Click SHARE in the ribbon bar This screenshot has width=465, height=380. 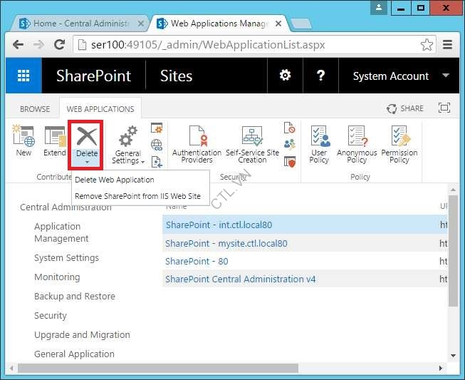click(x=405, y=108)
